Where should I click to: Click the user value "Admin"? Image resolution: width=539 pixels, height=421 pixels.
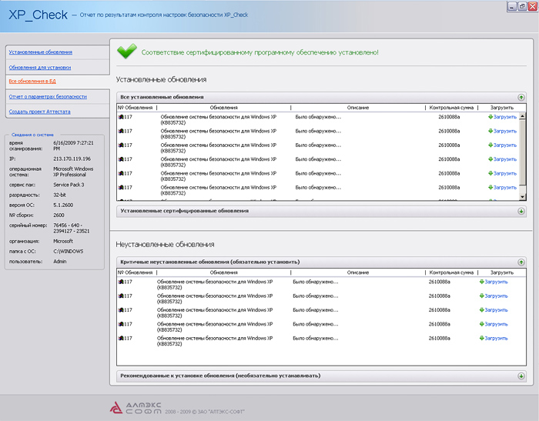60,261
